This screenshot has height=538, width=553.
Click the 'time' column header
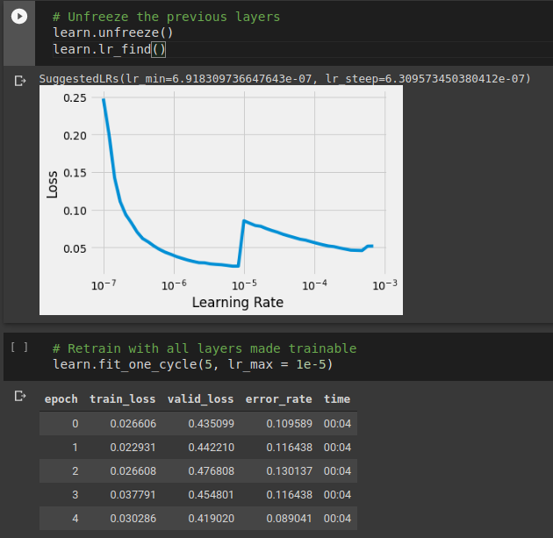[x=337, y=398]
